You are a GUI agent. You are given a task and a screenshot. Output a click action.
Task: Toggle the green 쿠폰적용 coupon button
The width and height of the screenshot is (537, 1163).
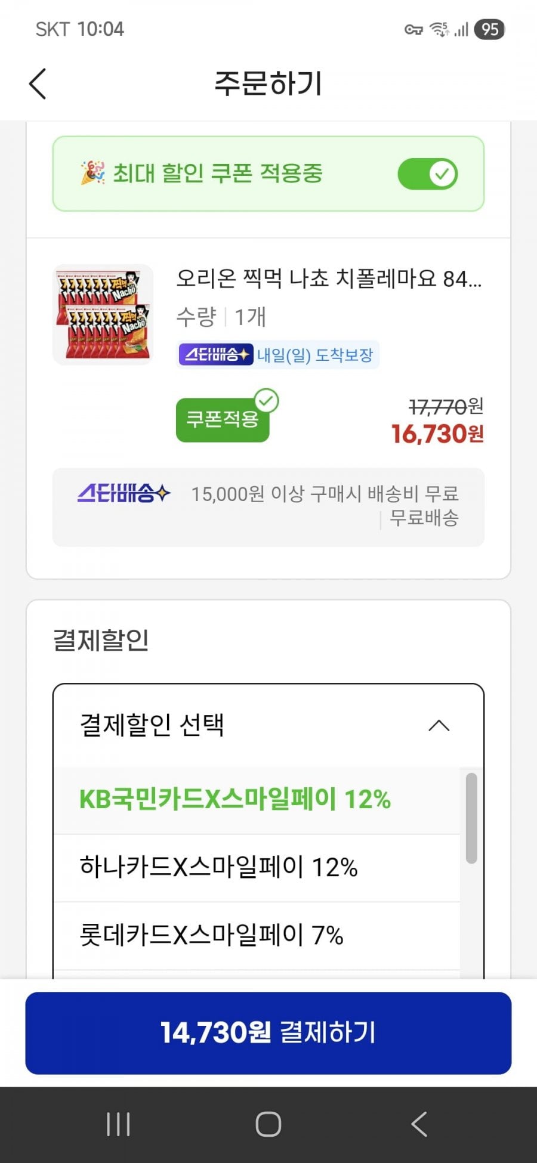click(223, 420)
